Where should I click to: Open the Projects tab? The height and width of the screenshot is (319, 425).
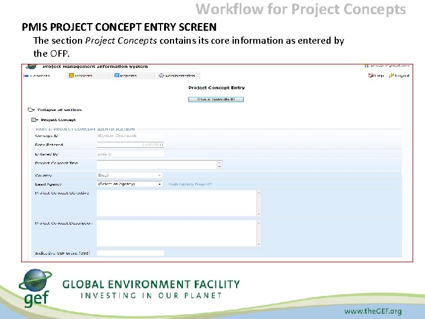tap(88, 76)
